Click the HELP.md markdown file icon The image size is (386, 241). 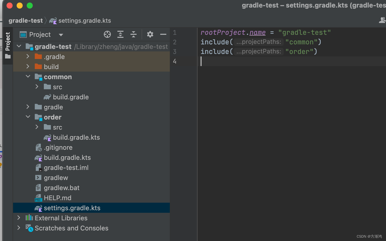click(38, 198)
